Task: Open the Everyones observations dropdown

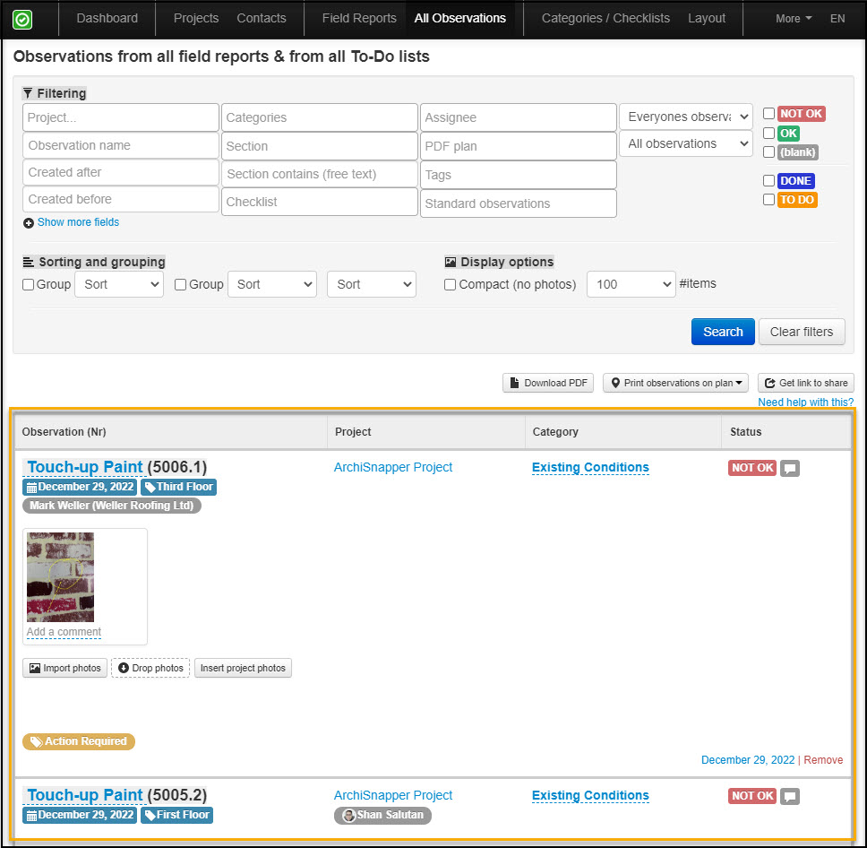Action: click(686, 117)
